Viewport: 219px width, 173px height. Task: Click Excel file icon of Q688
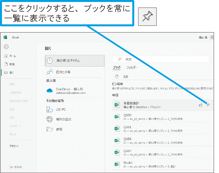[x=117, y=141]
